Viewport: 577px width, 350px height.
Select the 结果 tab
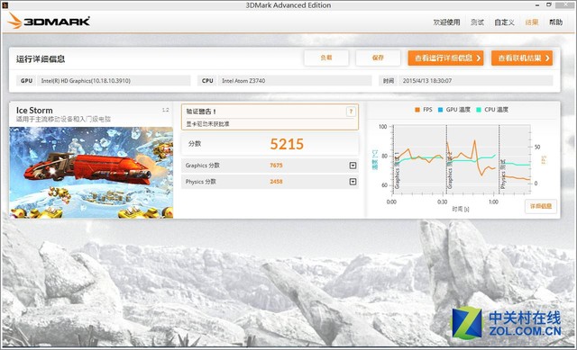tap(532, 22)
